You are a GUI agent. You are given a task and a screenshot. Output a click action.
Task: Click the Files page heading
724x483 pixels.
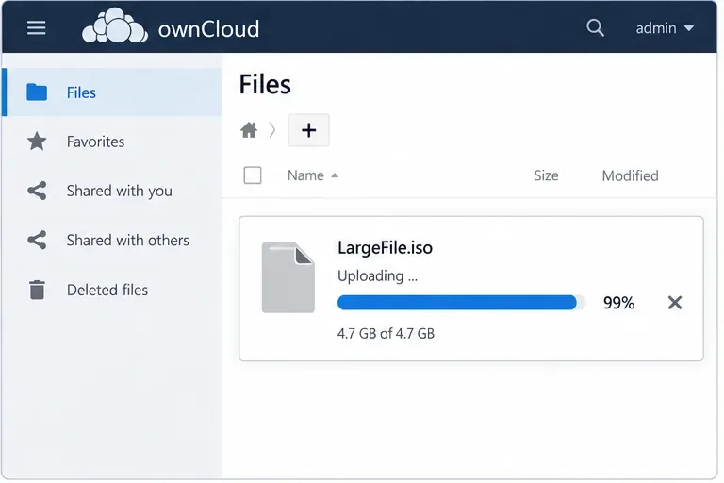click(265, 84)
